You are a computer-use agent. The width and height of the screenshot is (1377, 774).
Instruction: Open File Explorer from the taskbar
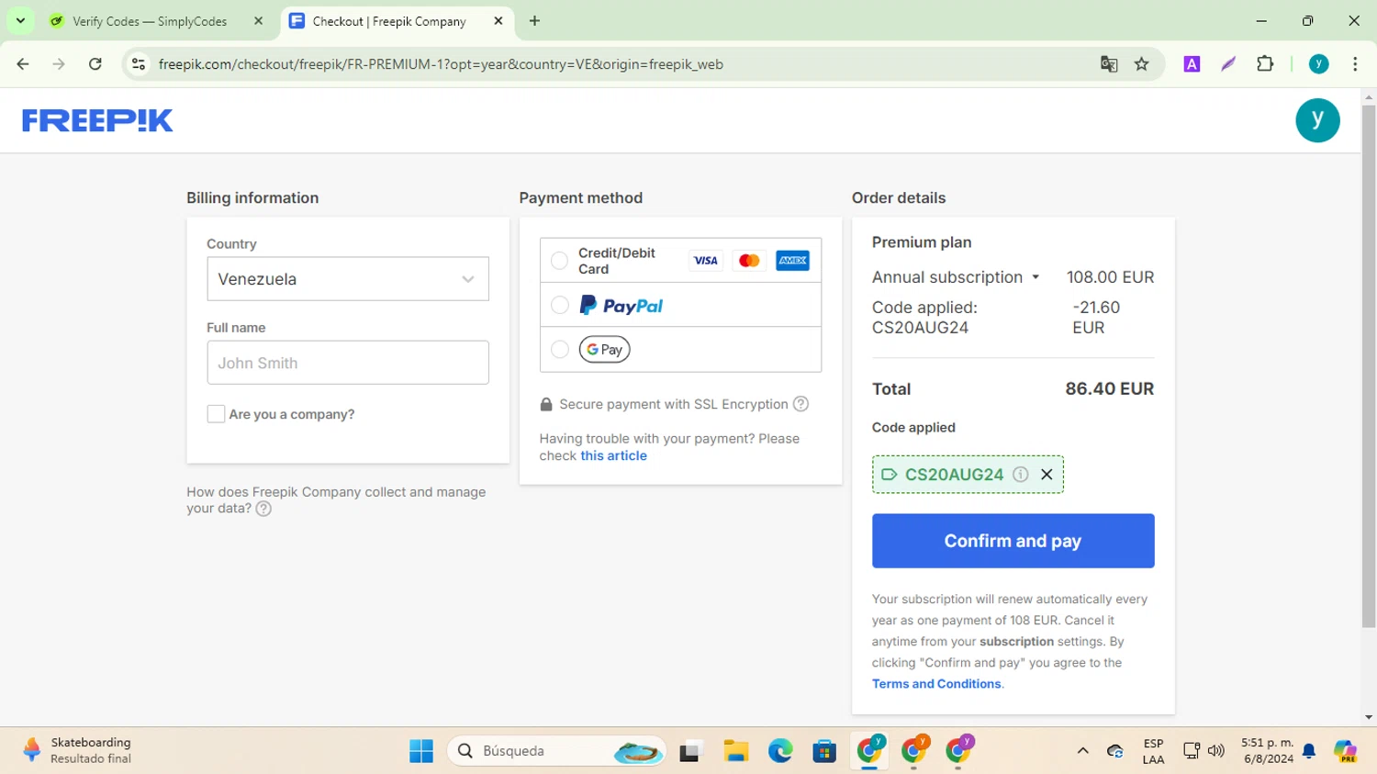(735, 751)
